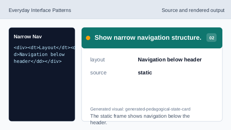Click the 'Everyday Interface Patterns' title
The height and width of the screenshot is (130, 231).
click(x=40, y=10)
